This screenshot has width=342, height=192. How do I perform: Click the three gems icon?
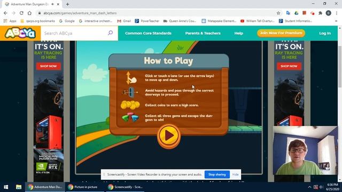pyautogui.click(x=130, y=117)
